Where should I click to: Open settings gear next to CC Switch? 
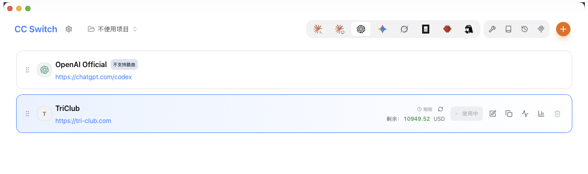click(69, 29)
